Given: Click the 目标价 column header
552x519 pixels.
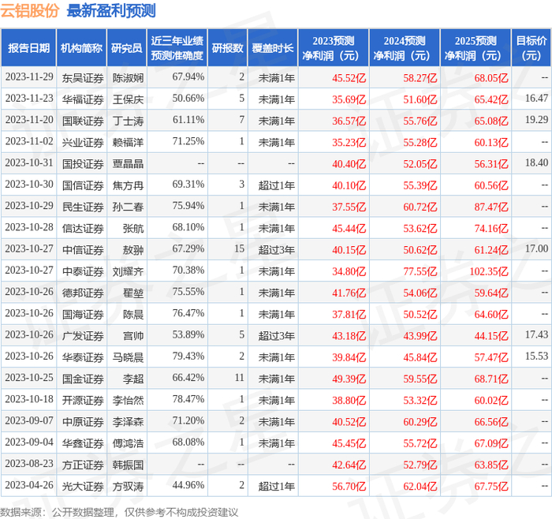Looking at the screenshot, I should [531, 48].
